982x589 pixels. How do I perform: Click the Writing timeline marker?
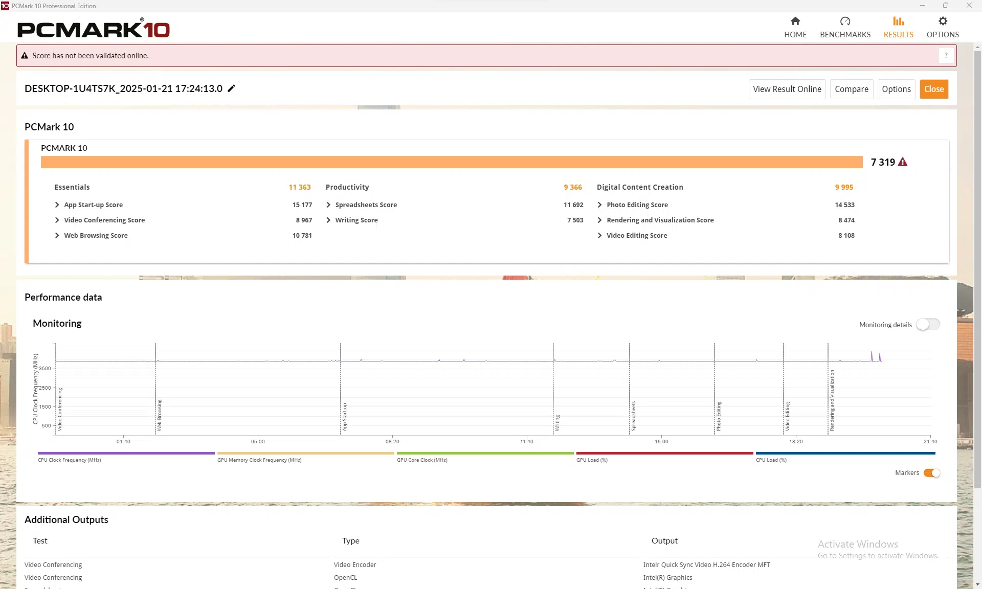click(557, 423)
